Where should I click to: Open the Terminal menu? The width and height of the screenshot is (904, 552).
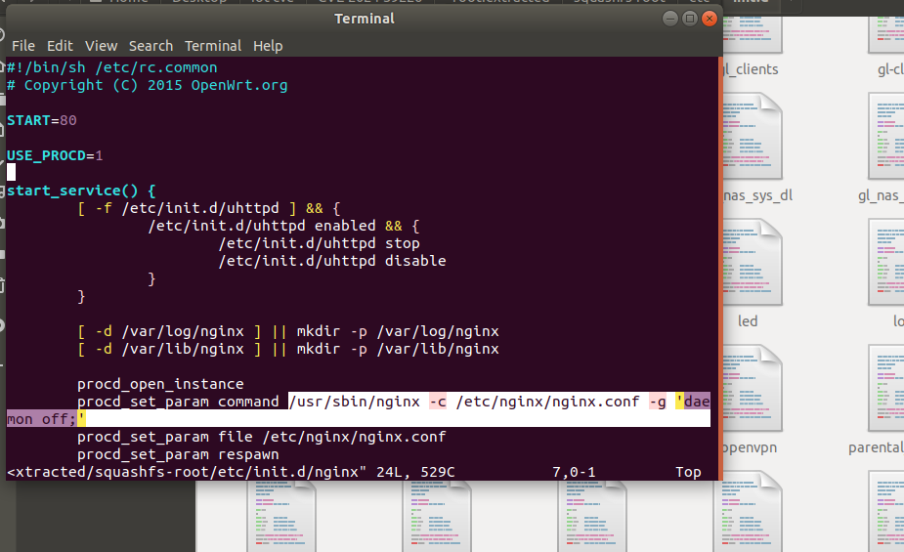213,46
